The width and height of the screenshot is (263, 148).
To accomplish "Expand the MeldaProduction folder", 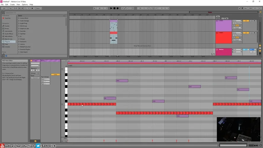I will pyautogui.click(x=19, y=47).
